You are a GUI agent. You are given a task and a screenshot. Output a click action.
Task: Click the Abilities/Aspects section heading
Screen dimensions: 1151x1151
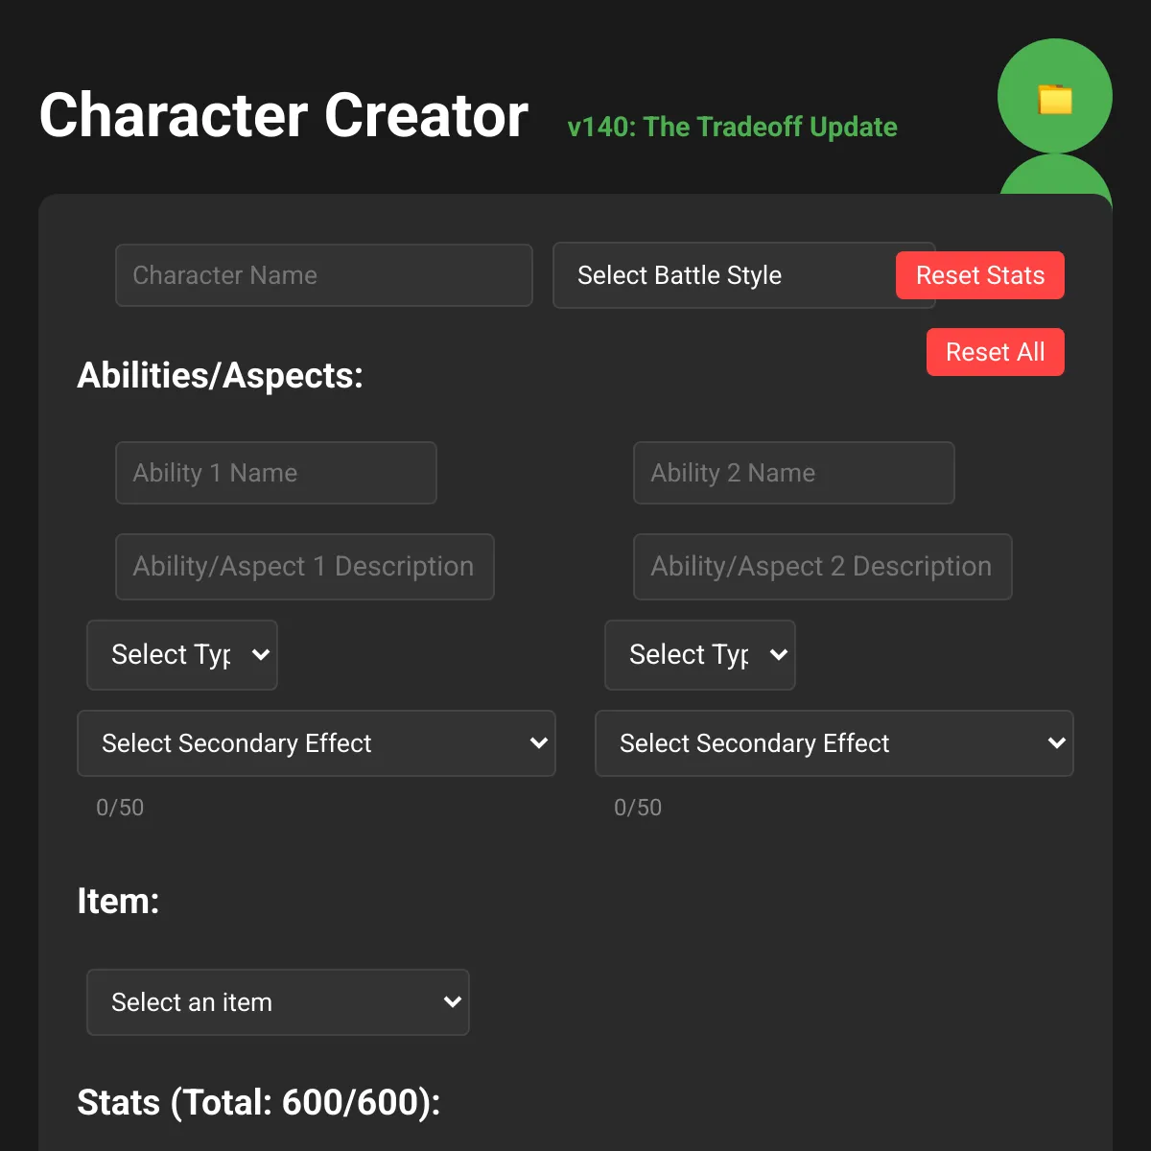pyautogui.click(x=221, y=375)
